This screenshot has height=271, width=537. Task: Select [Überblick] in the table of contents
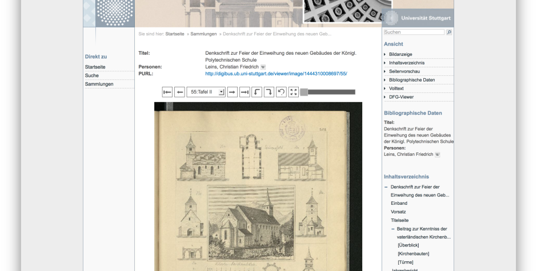(x=408, y=245)
